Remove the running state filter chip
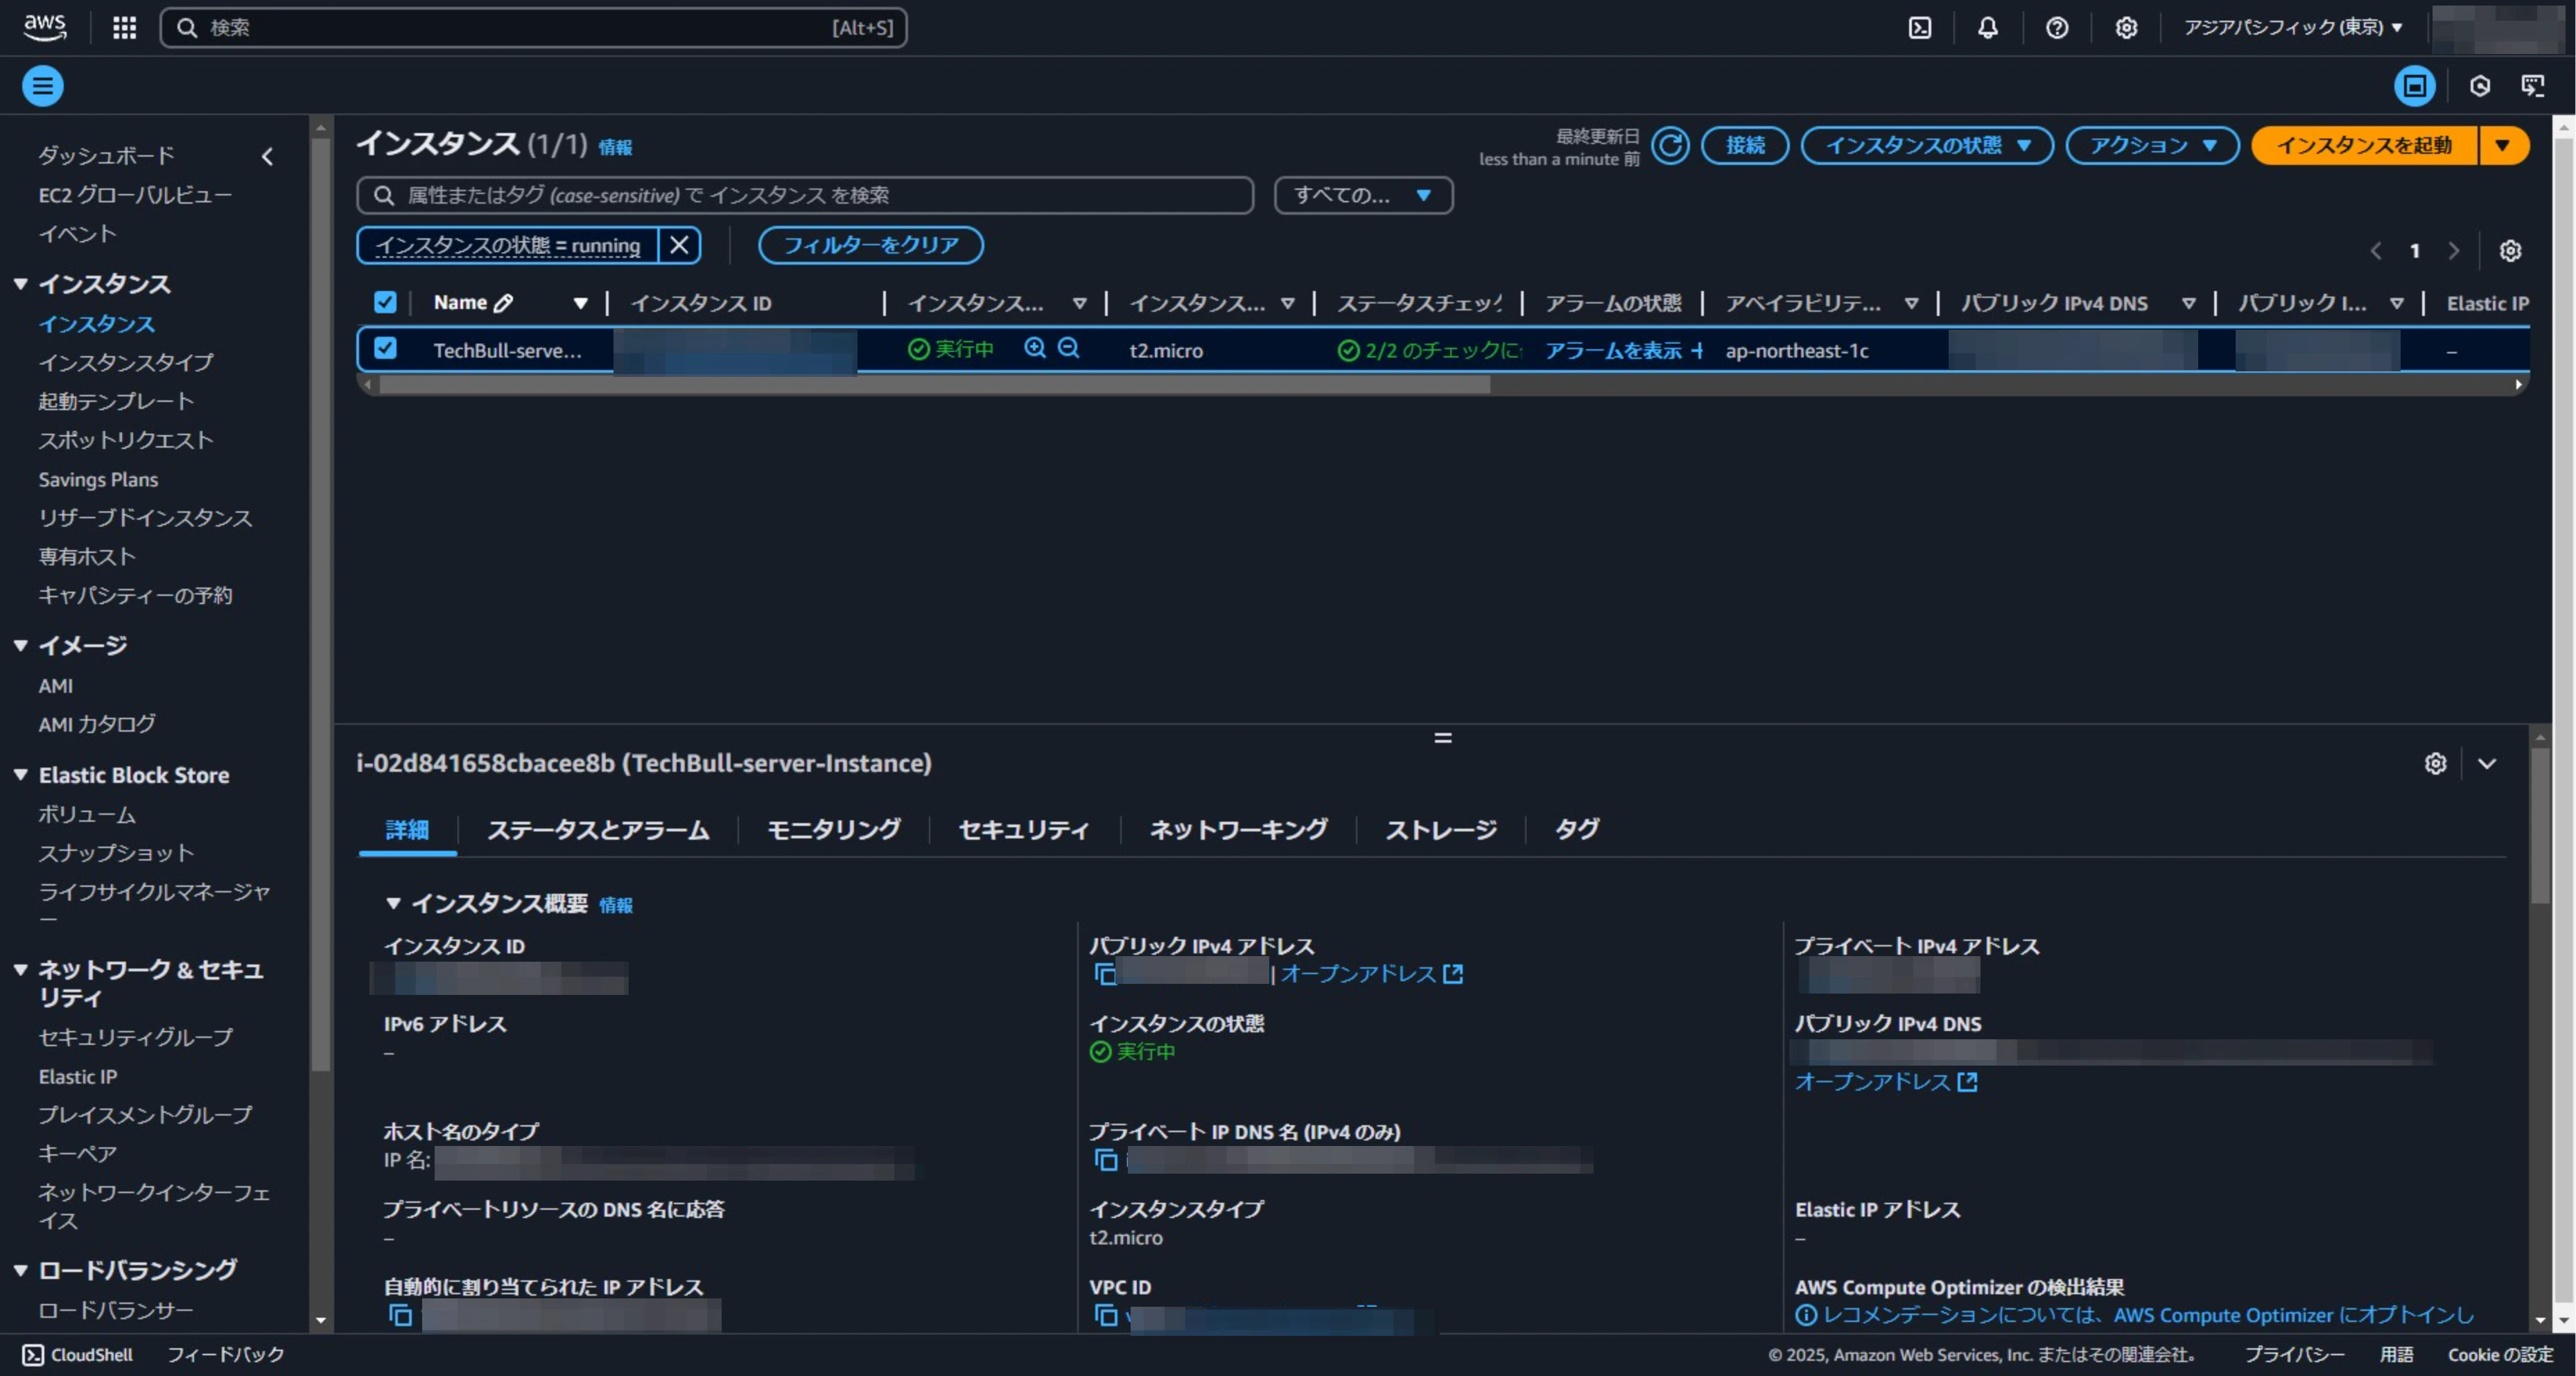Viewport: 2576px width, 1376px height. 679,245
